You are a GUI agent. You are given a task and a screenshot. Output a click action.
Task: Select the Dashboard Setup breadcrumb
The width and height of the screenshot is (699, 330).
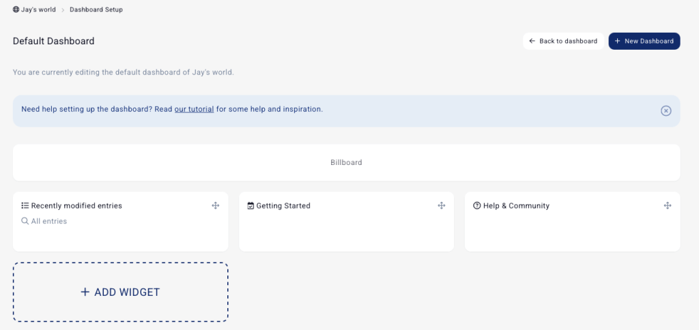tap(96, 10)
